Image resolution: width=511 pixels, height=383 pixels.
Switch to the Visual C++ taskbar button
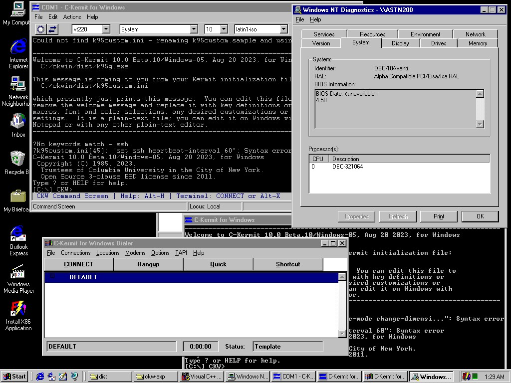[x=202, y=377]
